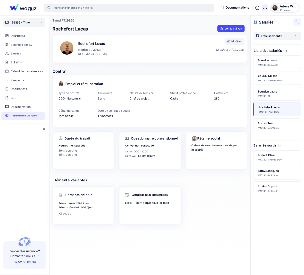Image resolution: width=304 pixels, height=275 pixels.
Task: Expand the Etablissement 1 dropdown
Action: coord(277,36)
